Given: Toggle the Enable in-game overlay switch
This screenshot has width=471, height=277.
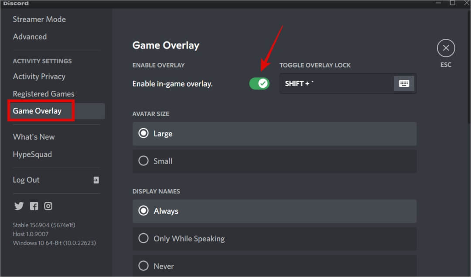Looking at the screenshot, I should click(x=259, y=83).
